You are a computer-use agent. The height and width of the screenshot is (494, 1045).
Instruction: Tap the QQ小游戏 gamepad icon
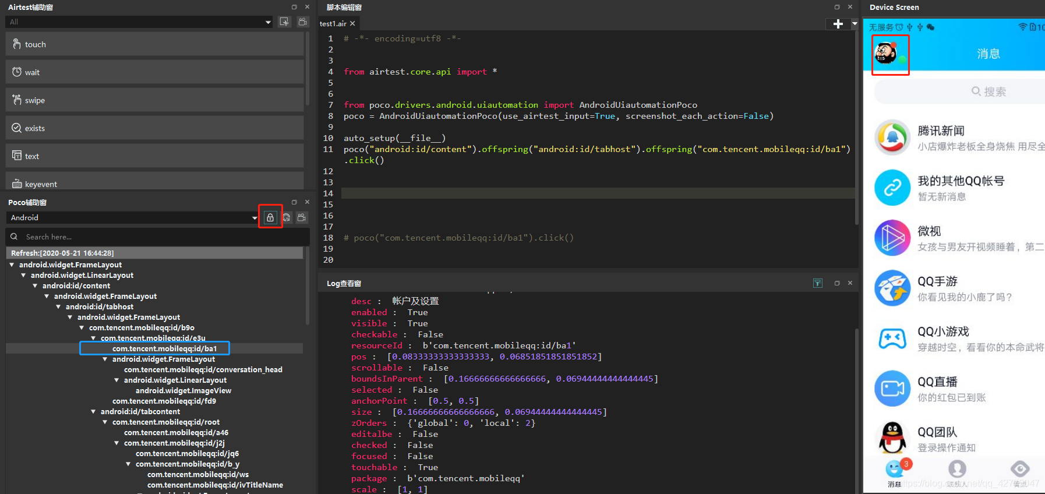point(892,338)
